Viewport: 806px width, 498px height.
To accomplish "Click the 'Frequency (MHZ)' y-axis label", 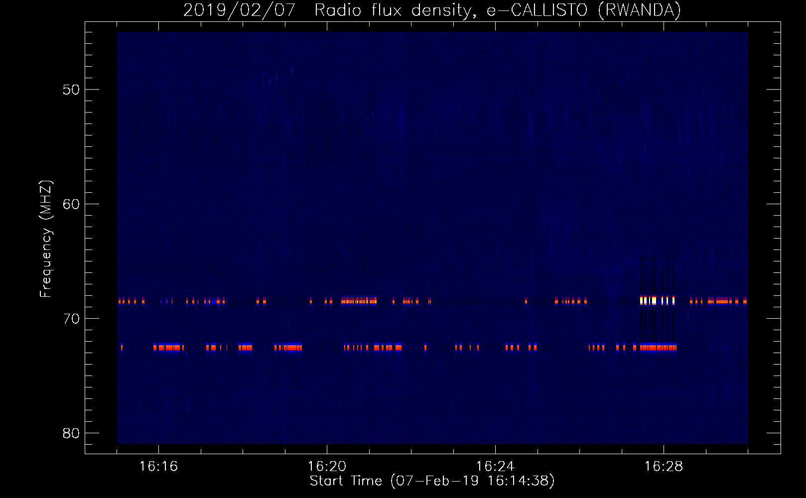I will click(x=46, y=239).
